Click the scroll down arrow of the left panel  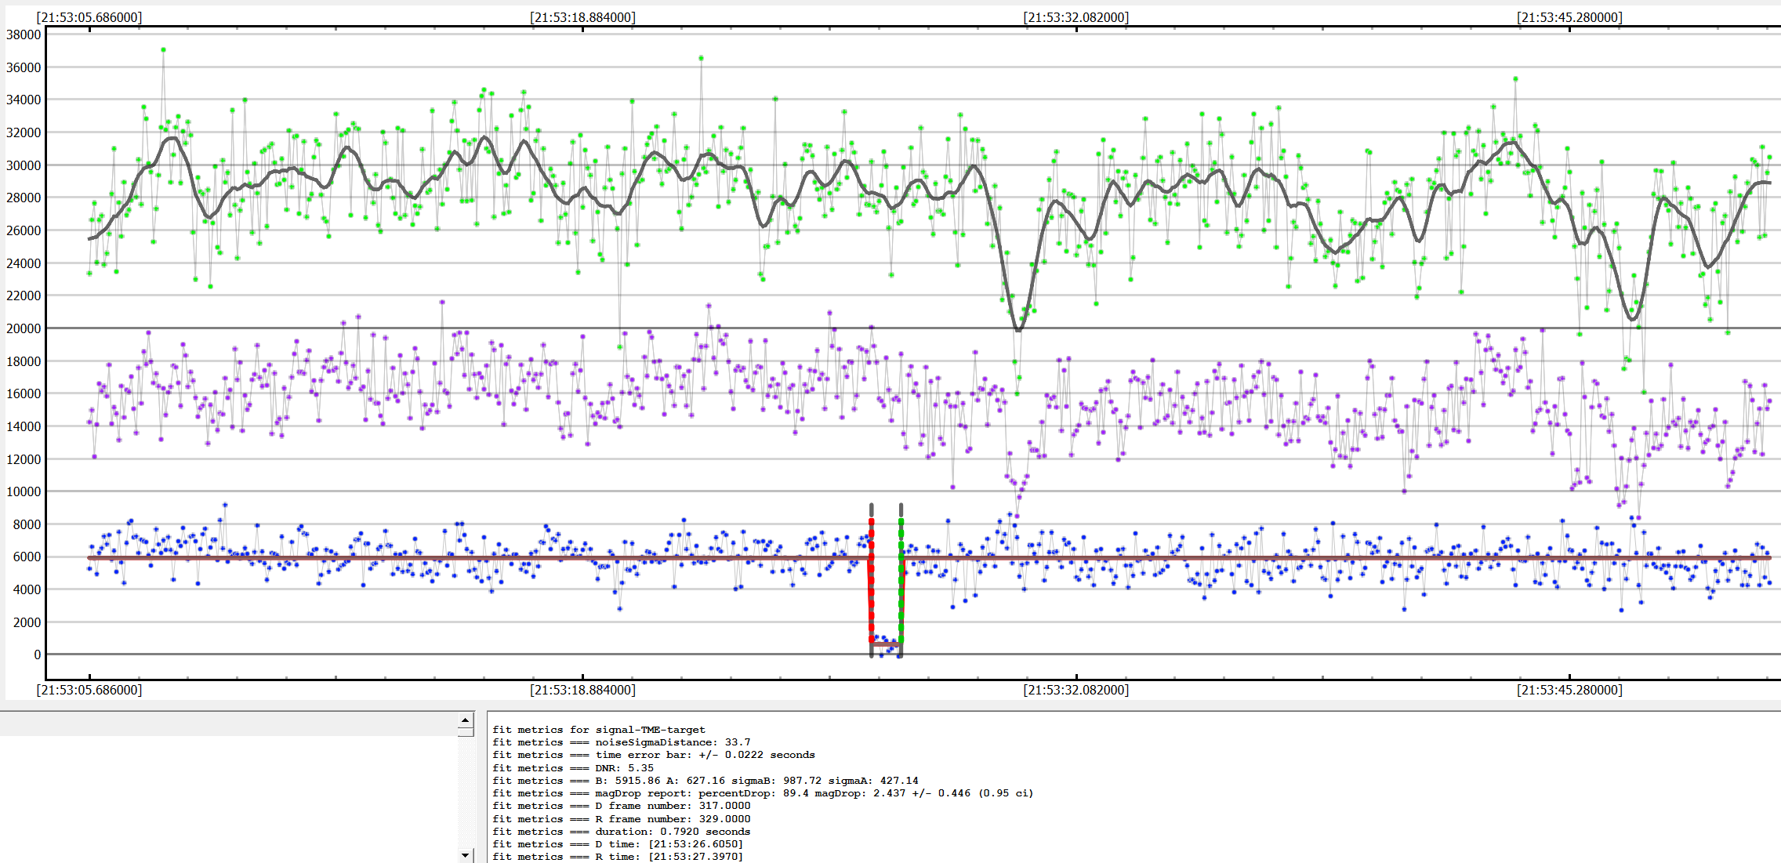[x=466, y=855]
